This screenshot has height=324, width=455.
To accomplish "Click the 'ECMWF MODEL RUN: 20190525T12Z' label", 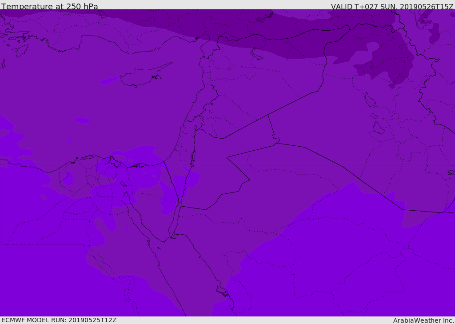I will click(59, 320).
